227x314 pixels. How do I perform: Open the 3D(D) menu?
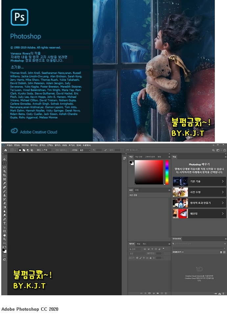(x=64, y=145)
